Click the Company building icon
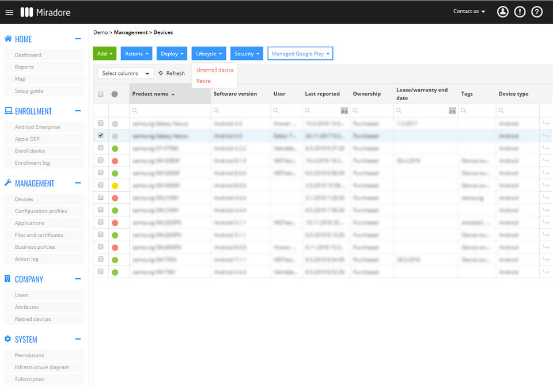The width and height of the screenshot is (553, 387). (7, 279)
